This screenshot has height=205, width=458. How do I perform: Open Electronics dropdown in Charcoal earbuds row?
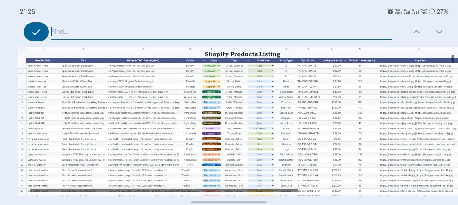pyautogui.click(x=212, y=102)
